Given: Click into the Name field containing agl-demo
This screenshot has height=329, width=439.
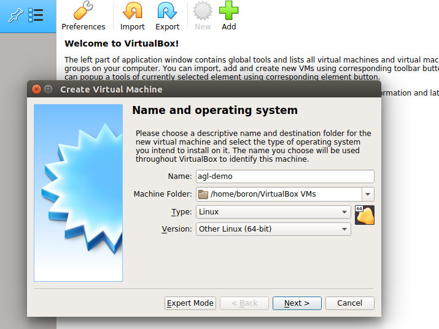Looking at the screenshot, I should [x=285, y=176].
